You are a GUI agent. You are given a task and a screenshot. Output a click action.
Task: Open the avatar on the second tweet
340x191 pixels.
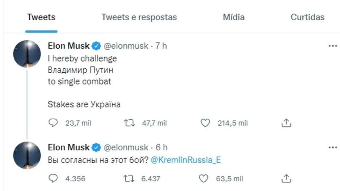27,155
